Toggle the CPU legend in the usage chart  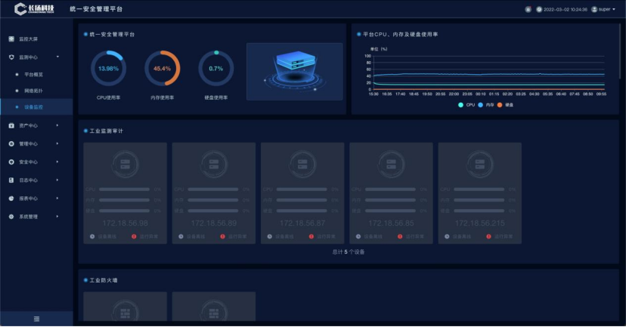pos(466,105)
